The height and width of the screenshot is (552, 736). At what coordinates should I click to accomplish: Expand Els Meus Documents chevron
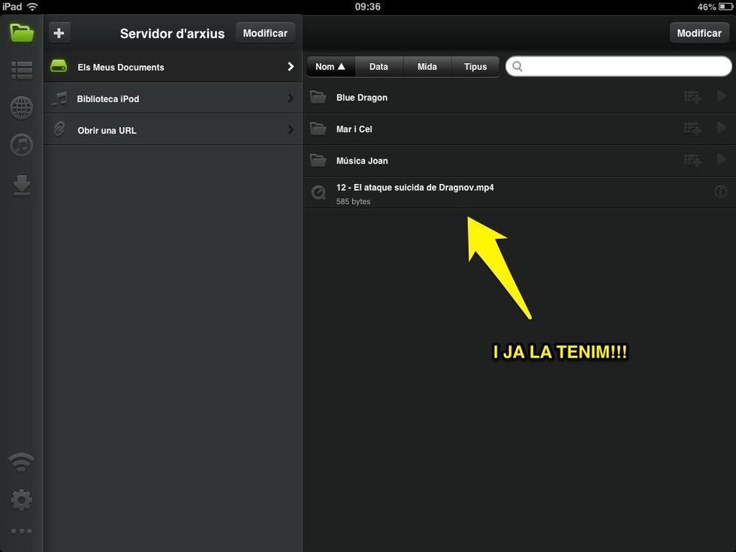[291, 67]
